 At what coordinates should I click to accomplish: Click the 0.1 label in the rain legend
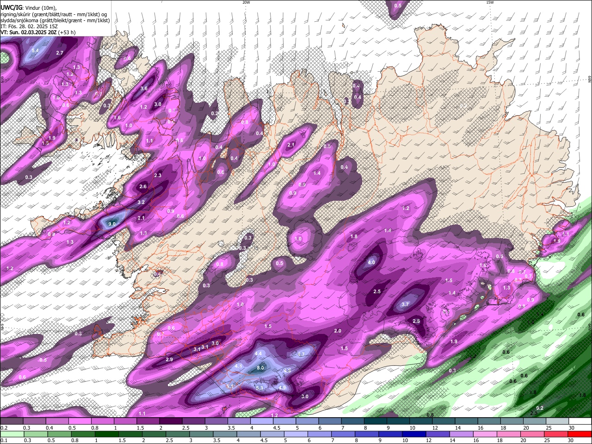pyautogui.click(x=3, y=440)
